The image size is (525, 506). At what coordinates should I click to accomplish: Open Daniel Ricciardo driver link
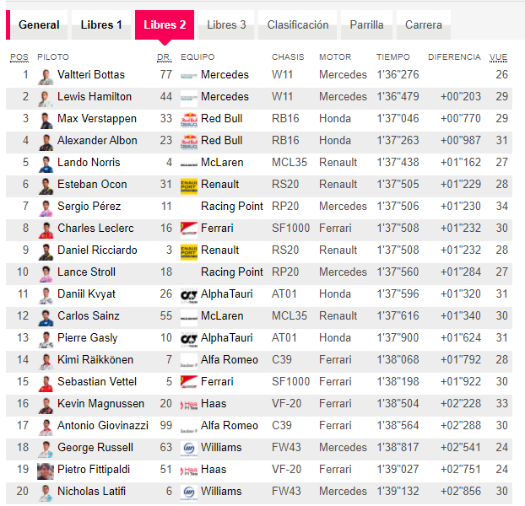pos(97,250)
